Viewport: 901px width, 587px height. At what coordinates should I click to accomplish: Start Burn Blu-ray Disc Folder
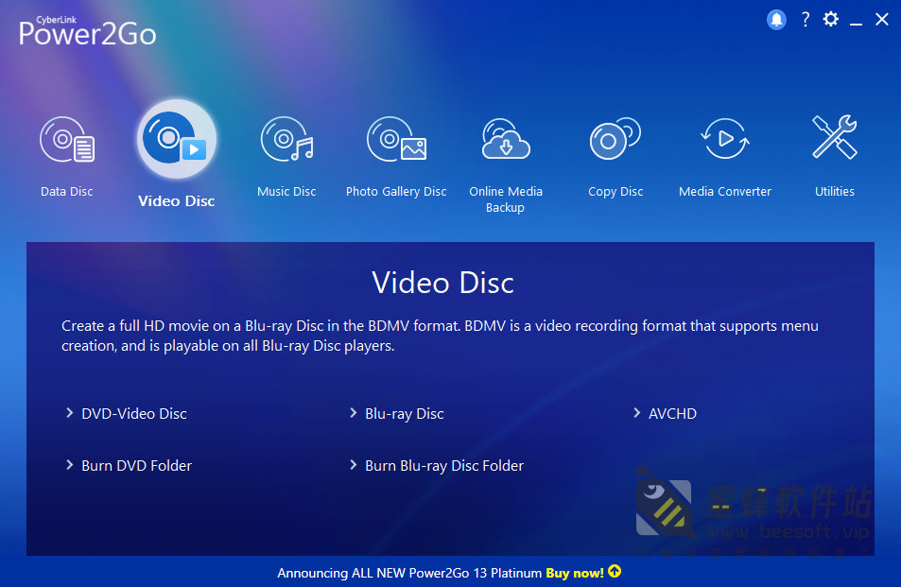pos(444,466)
